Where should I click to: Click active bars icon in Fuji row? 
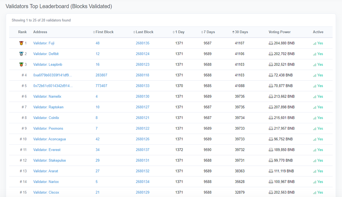pyautogui.click(x=315, y=43)
